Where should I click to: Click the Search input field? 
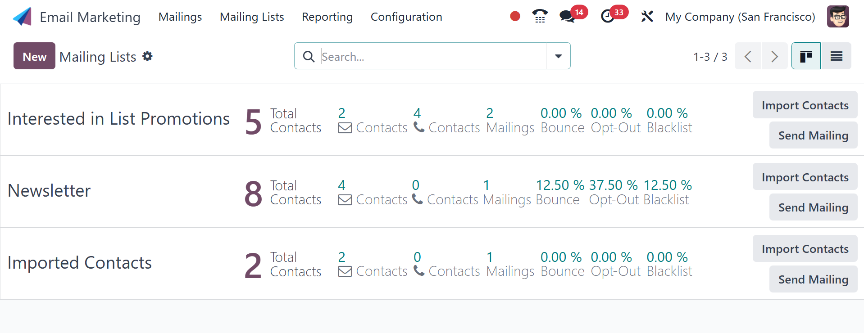[432, 56]
